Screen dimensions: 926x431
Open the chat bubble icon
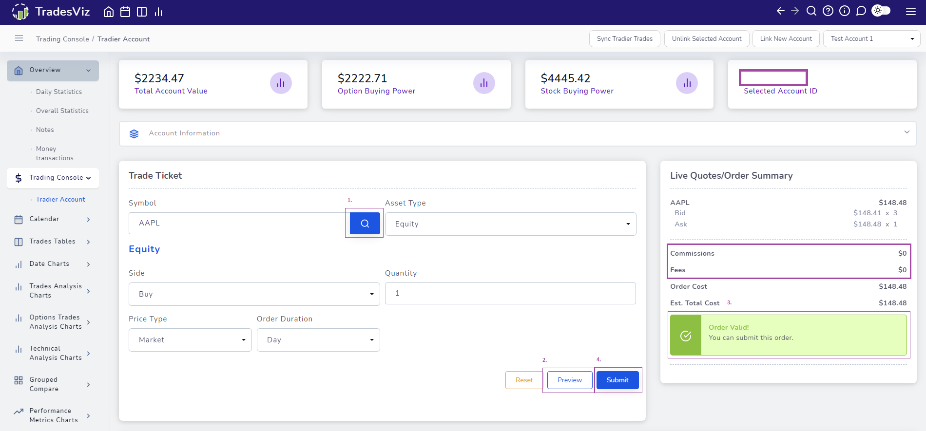coord(861,11)
